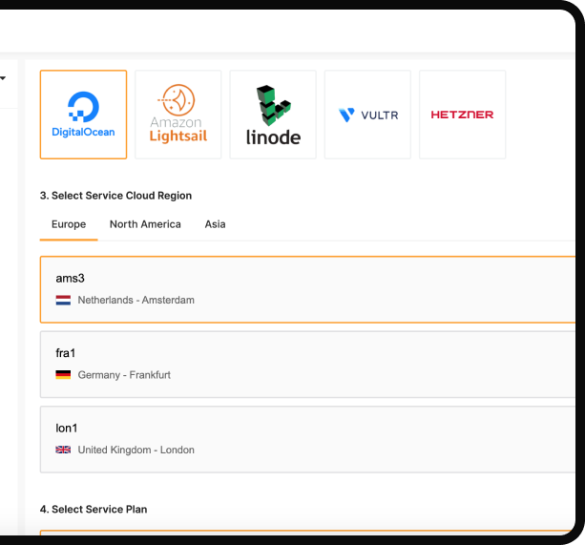Viewport: 585px width, 545px height.
Task: Switch to the North America tab
Action: (x=145, y=224)
